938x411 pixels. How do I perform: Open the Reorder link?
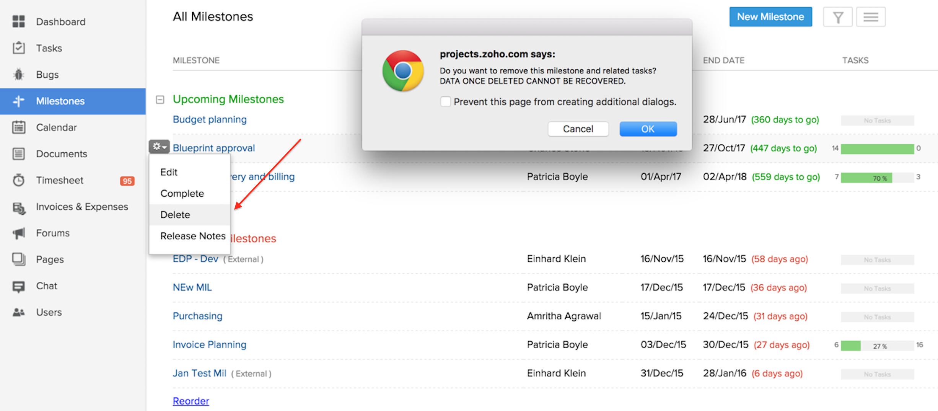191,401
